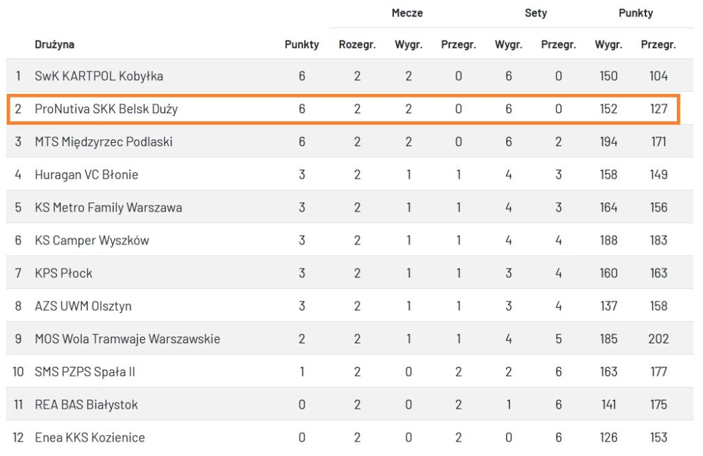Click the Rozegr. matches played header
The height and width of the screenshot is (456, 703).
[x=357, y=45]
